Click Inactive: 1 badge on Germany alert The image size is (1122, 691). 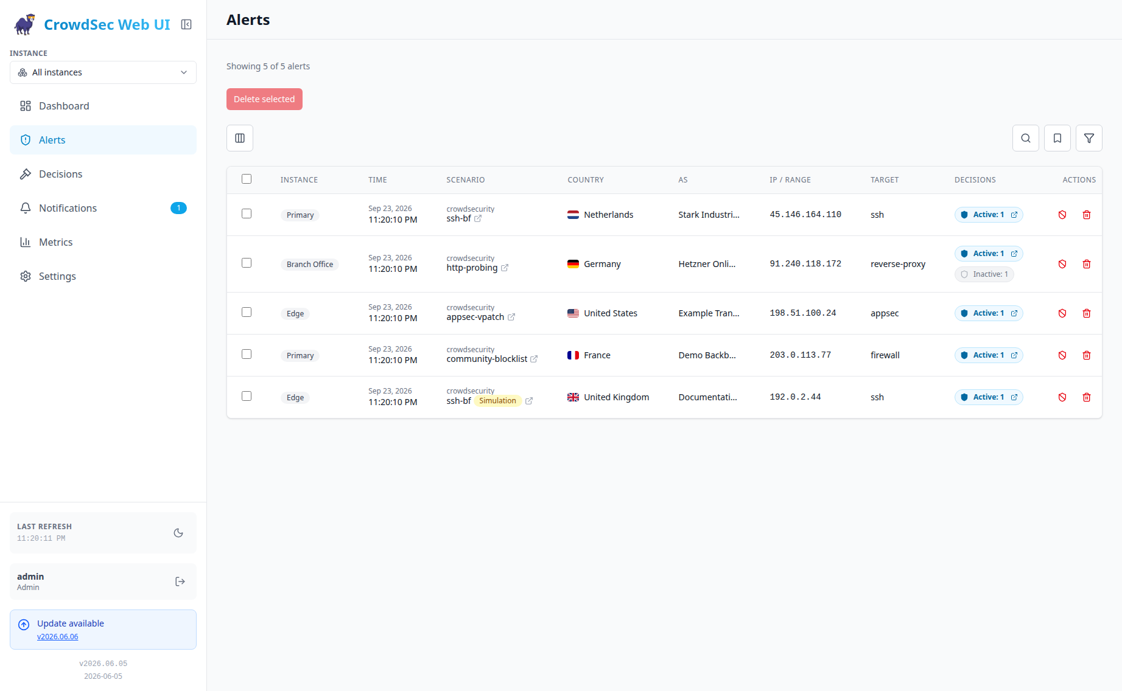[984, 274]
